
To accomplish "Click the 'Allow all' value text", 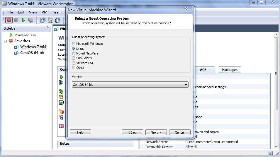I will (191, 147).
